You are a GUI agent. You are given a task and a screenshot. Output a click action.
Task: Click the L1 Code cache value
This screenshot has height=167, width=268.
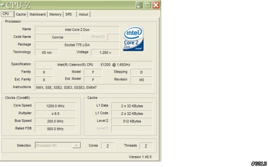[132, 114]
